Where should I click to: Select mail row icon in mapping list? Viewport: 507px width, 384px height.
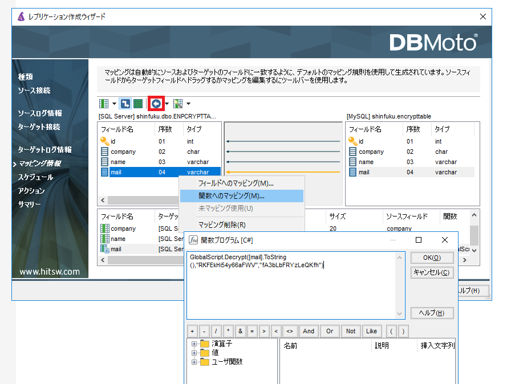(105, 249)
